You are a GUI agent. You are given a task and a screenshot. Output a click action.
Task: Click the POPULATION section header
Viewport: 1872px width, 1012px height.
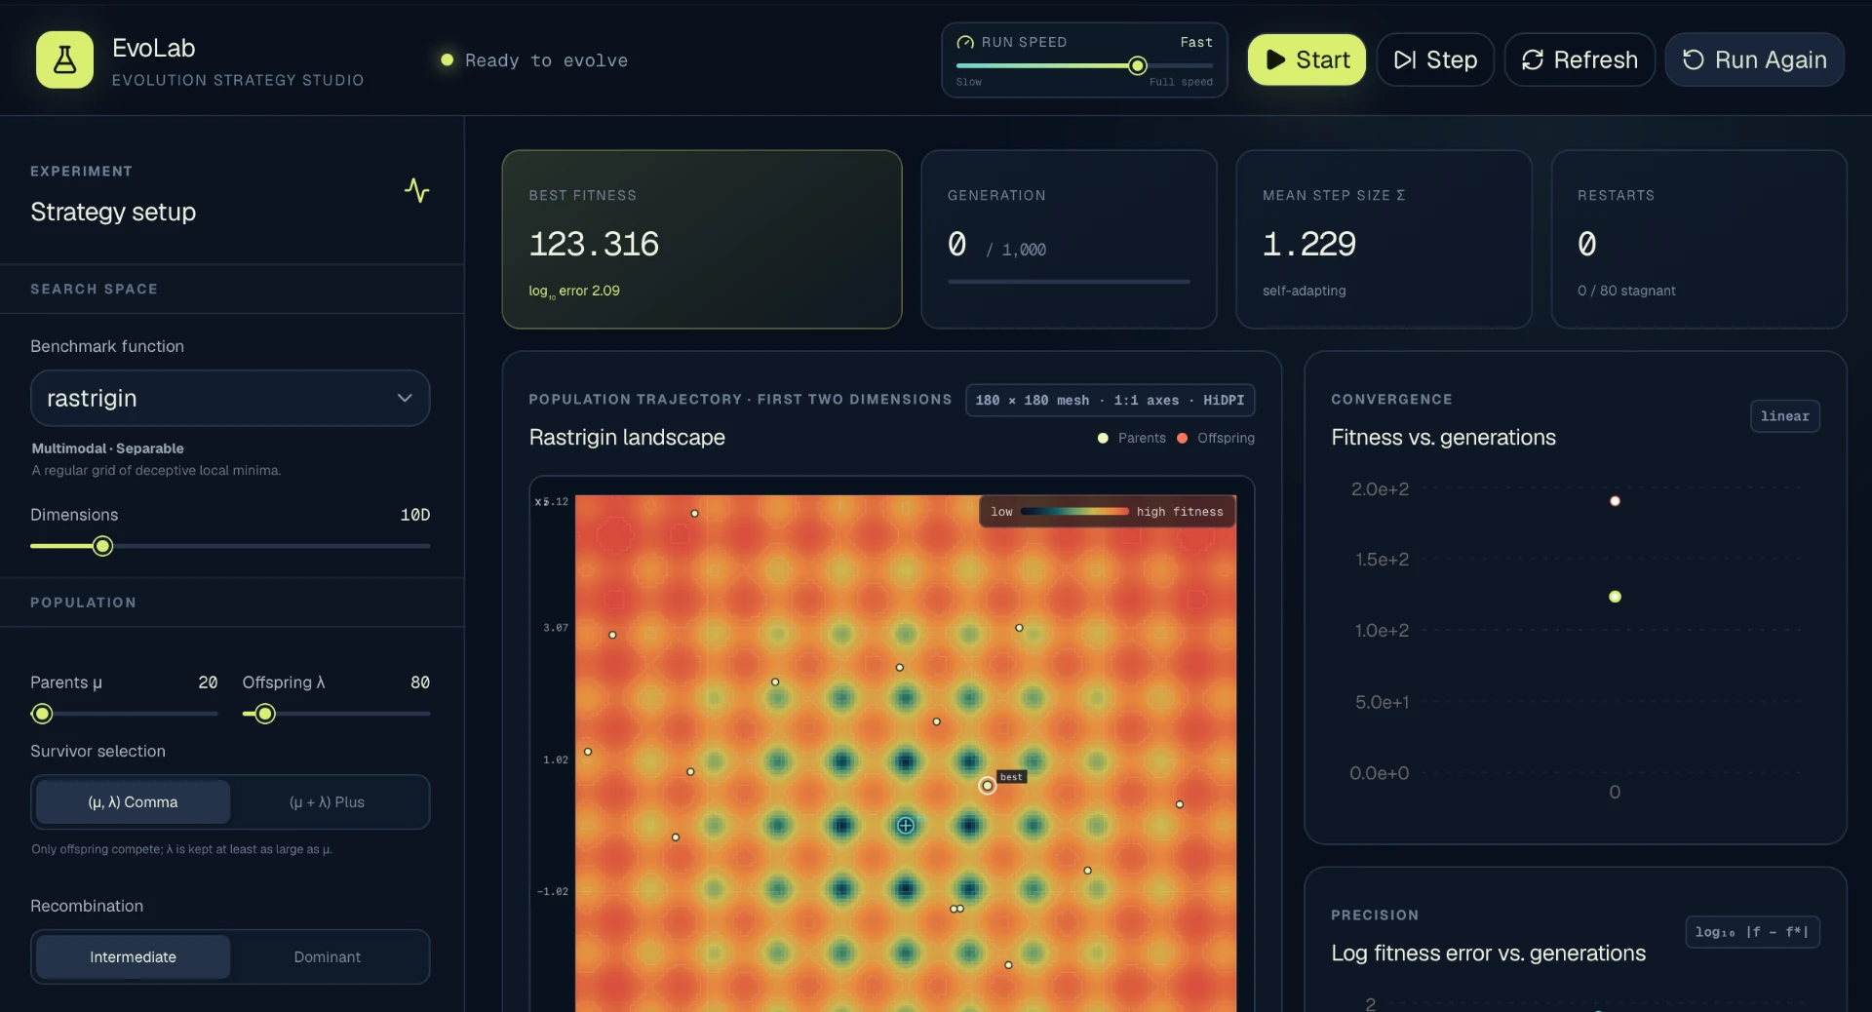(x=83, y=603)
